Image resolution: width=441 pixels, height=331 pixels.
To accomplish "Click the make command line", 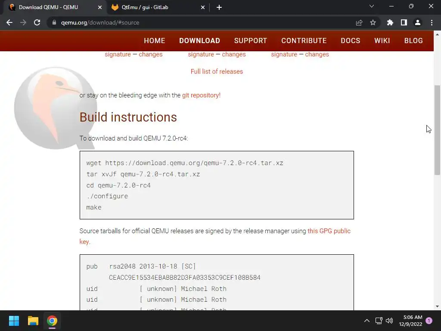I will [94, 207].
